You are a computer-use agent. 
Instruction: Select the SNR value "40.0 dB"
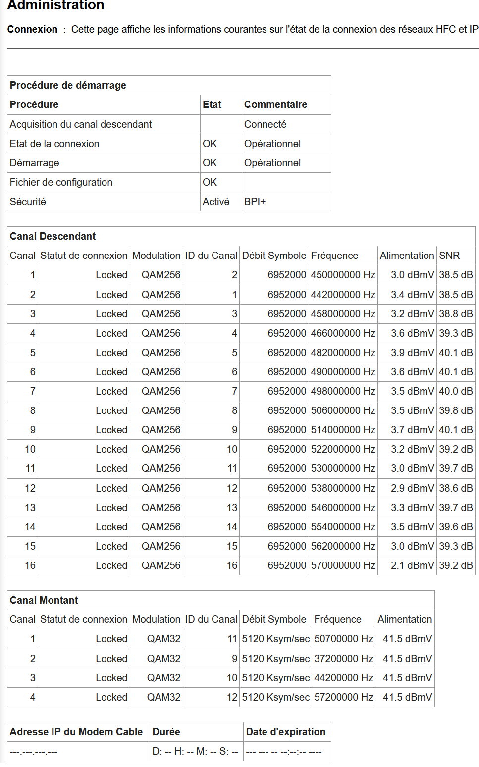456,391
